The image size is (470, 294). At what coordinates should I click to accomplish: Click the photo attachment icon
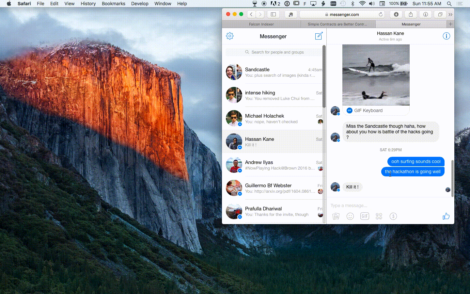click(336, 216)
